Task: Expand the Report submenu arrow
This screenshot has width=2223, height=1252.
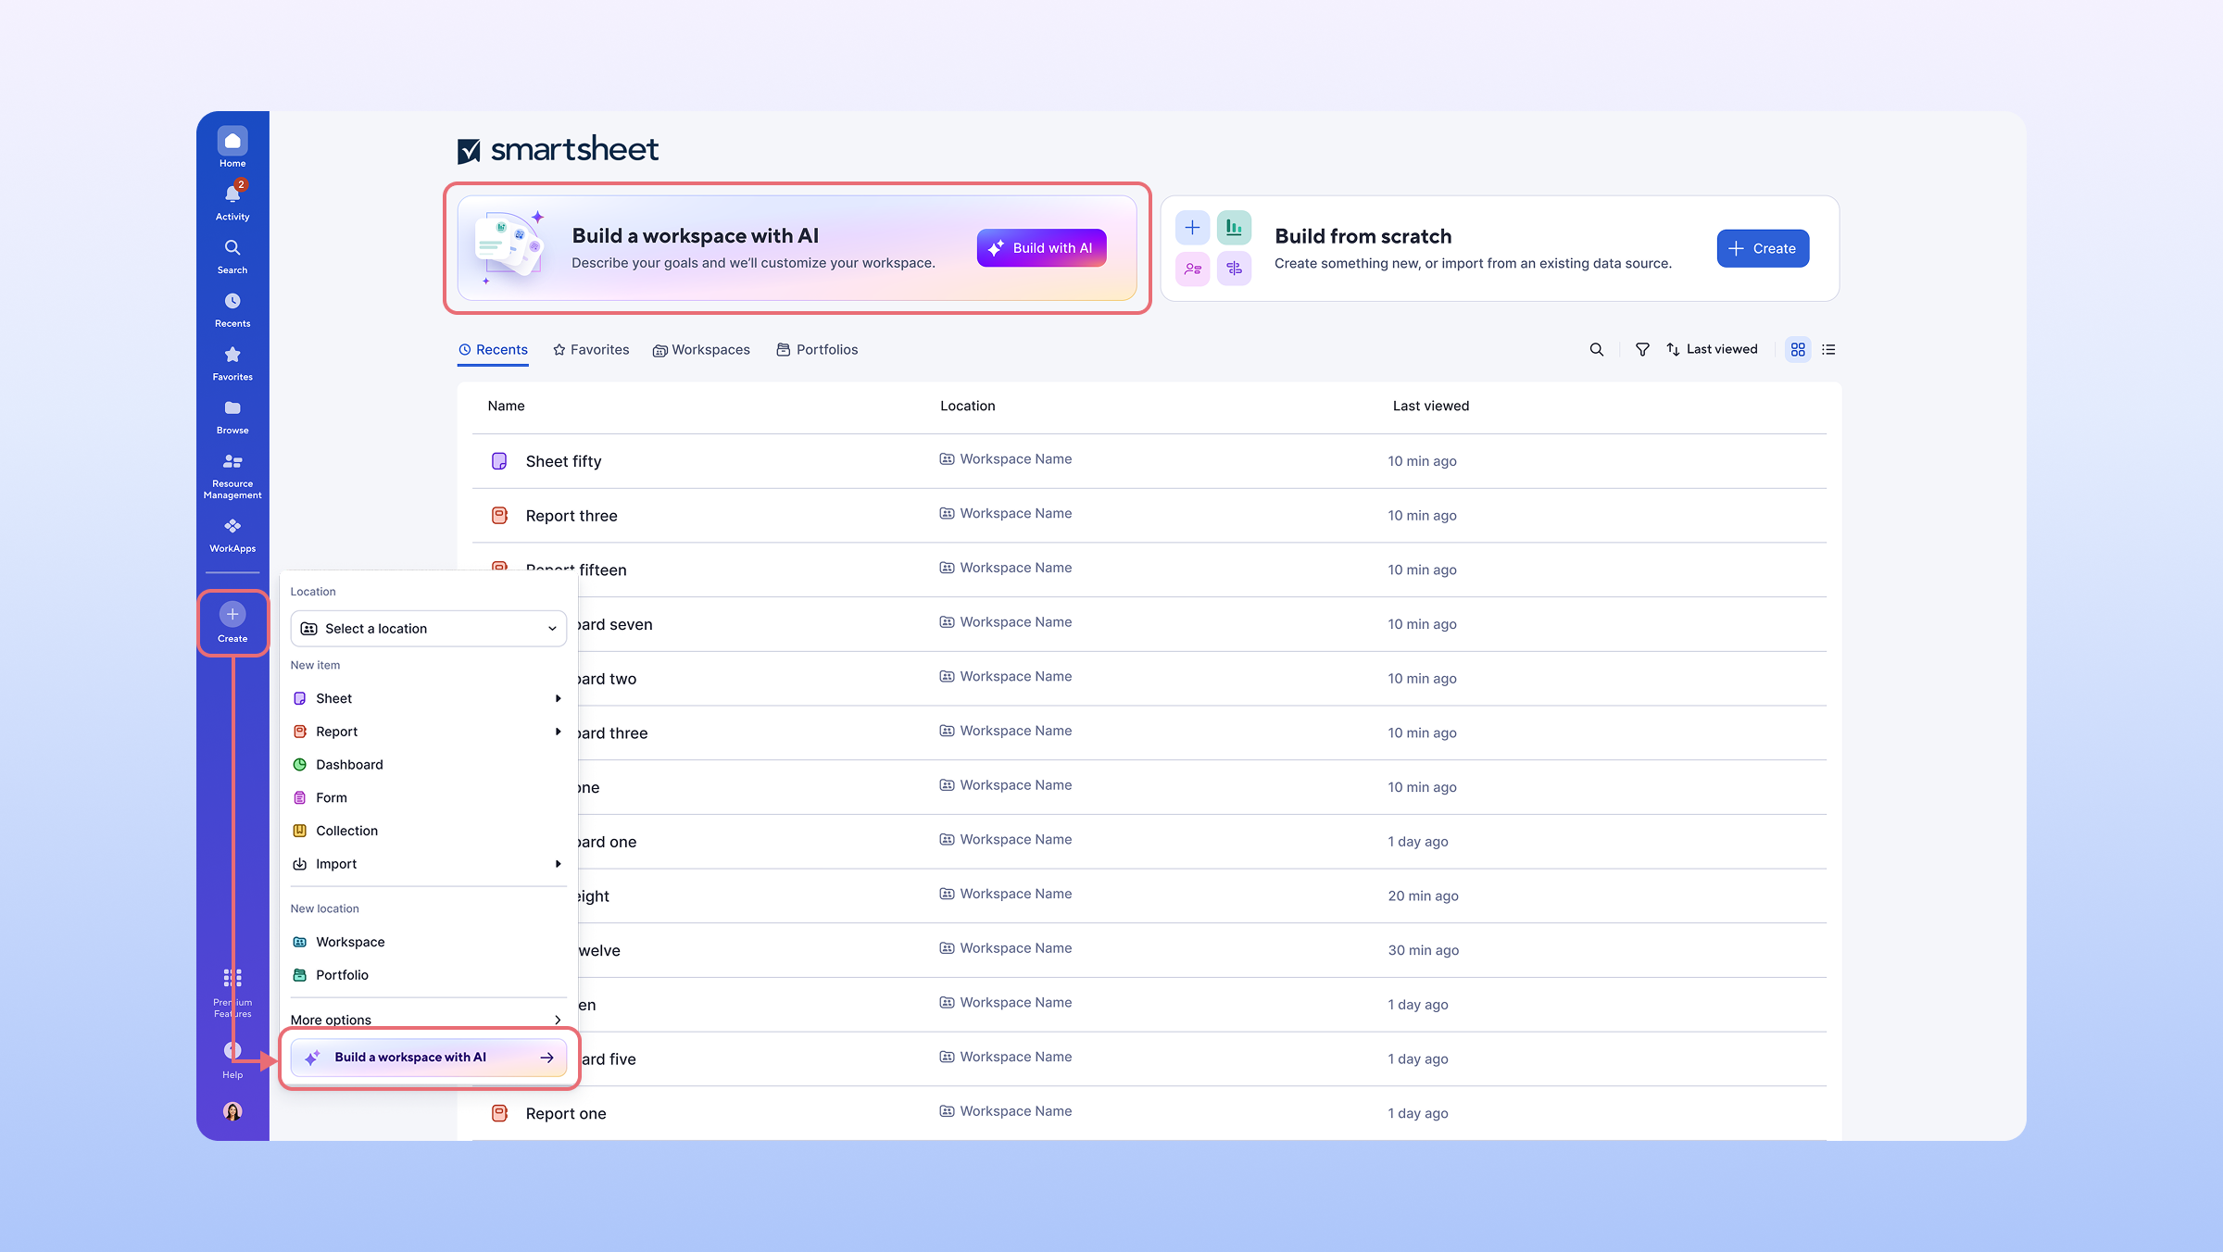Action: point(558,732)
